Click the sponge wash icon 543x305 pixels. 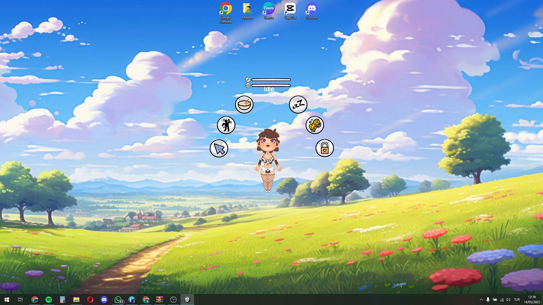[315, 125]
